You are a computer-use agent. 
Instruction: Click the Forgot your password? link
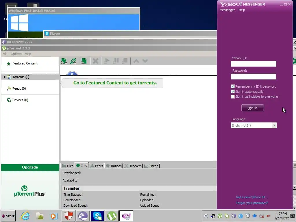point(252,203)
